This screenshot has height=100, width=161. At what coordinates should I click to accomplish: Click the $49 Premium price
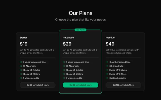tap(110, 44)
